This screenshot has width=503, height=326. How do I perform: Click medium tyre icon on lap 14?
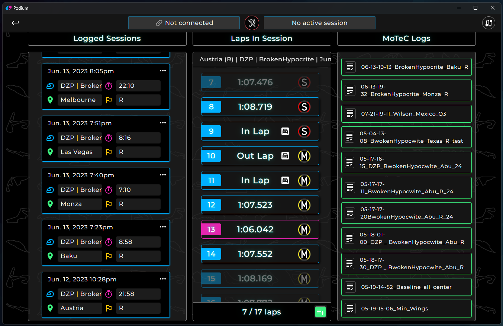304,254
